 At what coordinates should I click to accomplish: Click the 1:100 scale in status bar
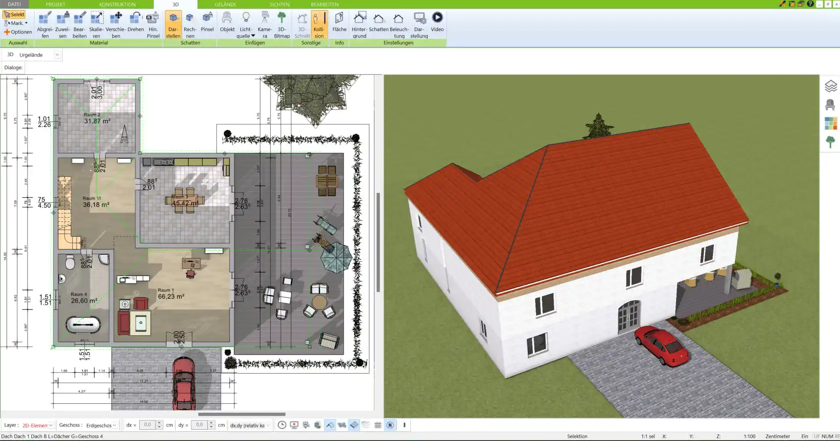coord(749,436)
